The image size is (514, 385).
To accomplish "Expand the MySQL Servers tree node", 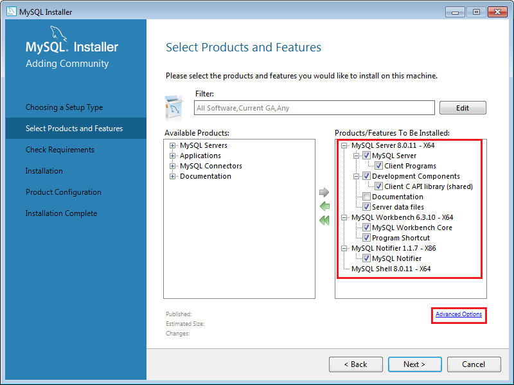I will tap(173, 145).
